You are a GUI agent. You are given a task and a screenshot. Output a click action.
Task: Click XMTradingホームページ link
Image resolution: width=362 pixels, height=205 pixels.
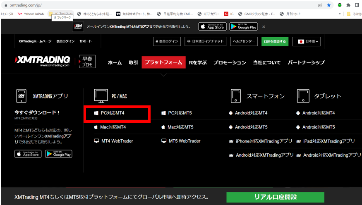pyautogui.click(x=35, y=41)
